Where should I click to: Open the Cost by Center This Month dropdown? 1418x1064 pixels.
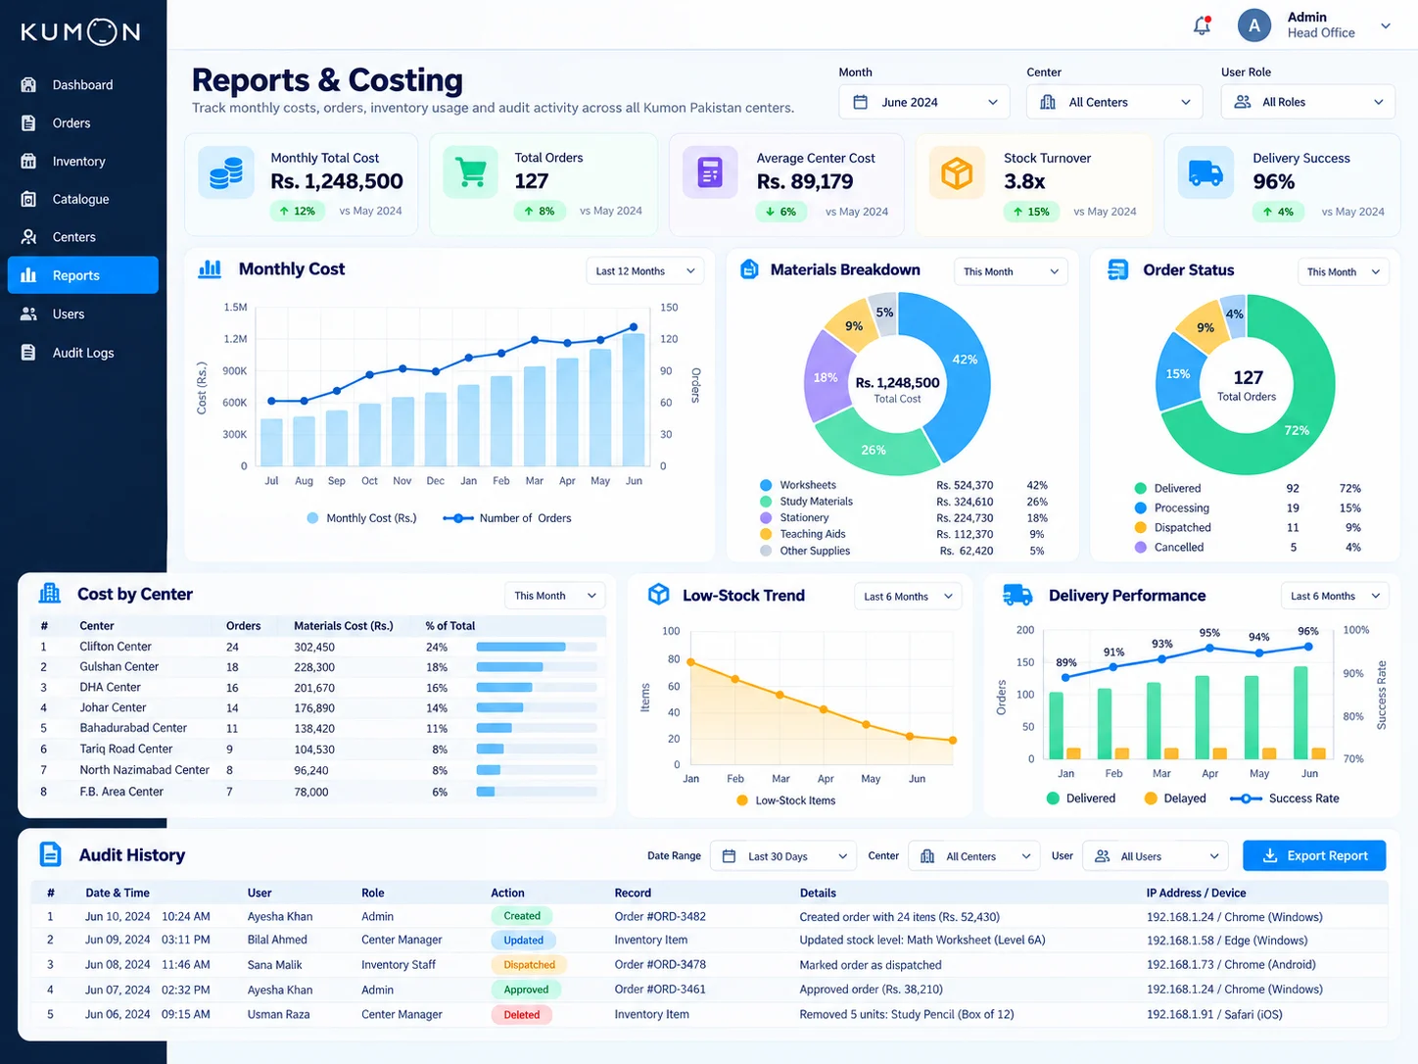click(x=555, y=596)
